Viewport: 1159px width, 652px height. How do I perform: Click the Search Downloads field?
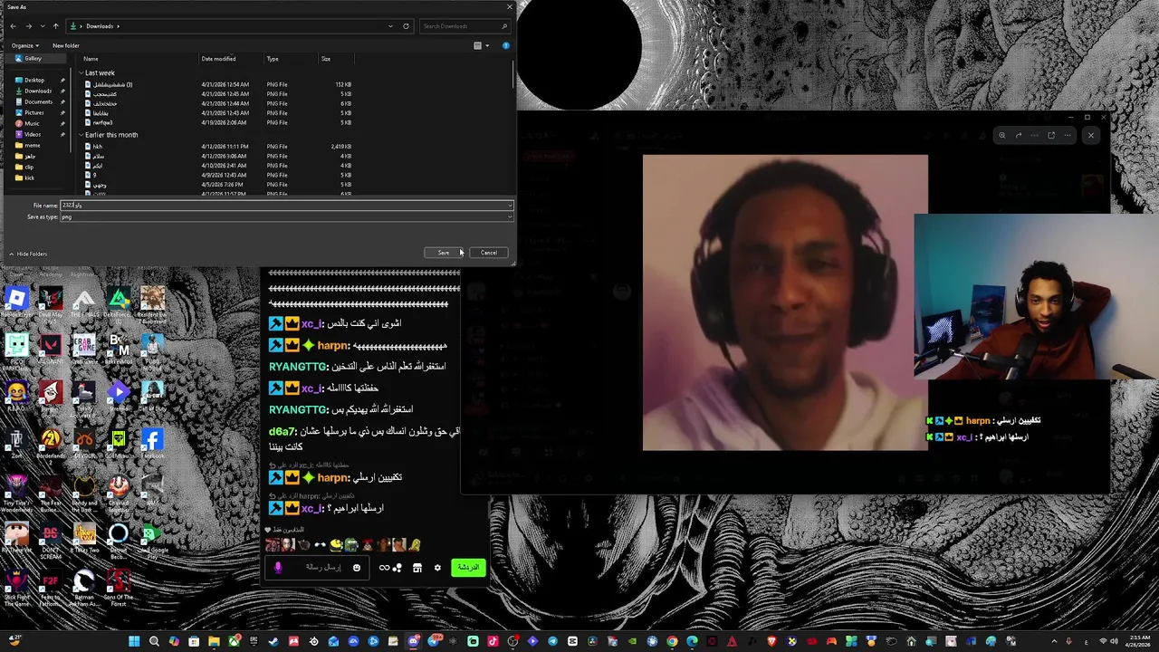click(x=464, y=26)
